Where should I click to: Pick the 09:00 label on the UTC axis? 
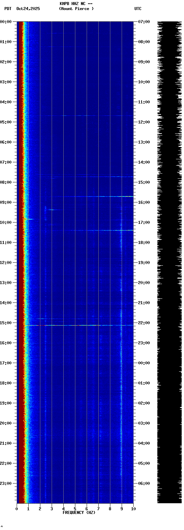tap(144, 62)
